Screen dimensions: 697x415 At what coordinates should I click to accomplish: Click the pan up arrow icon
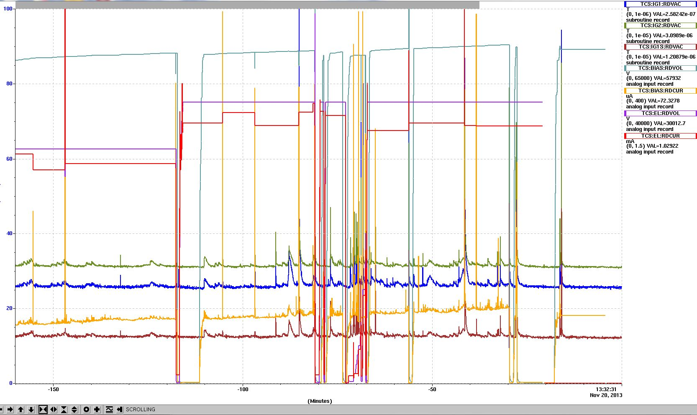point(21,410)
